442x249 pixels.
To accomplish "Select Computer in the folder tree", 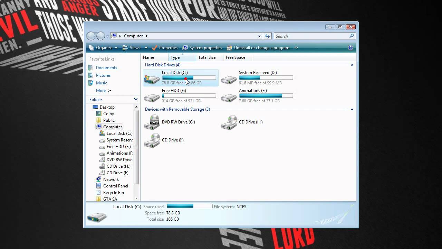I will point(113,127).
